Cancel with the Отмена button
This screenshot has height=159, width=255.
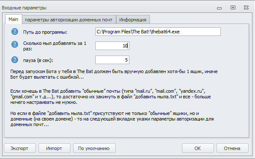coord(232,148)
